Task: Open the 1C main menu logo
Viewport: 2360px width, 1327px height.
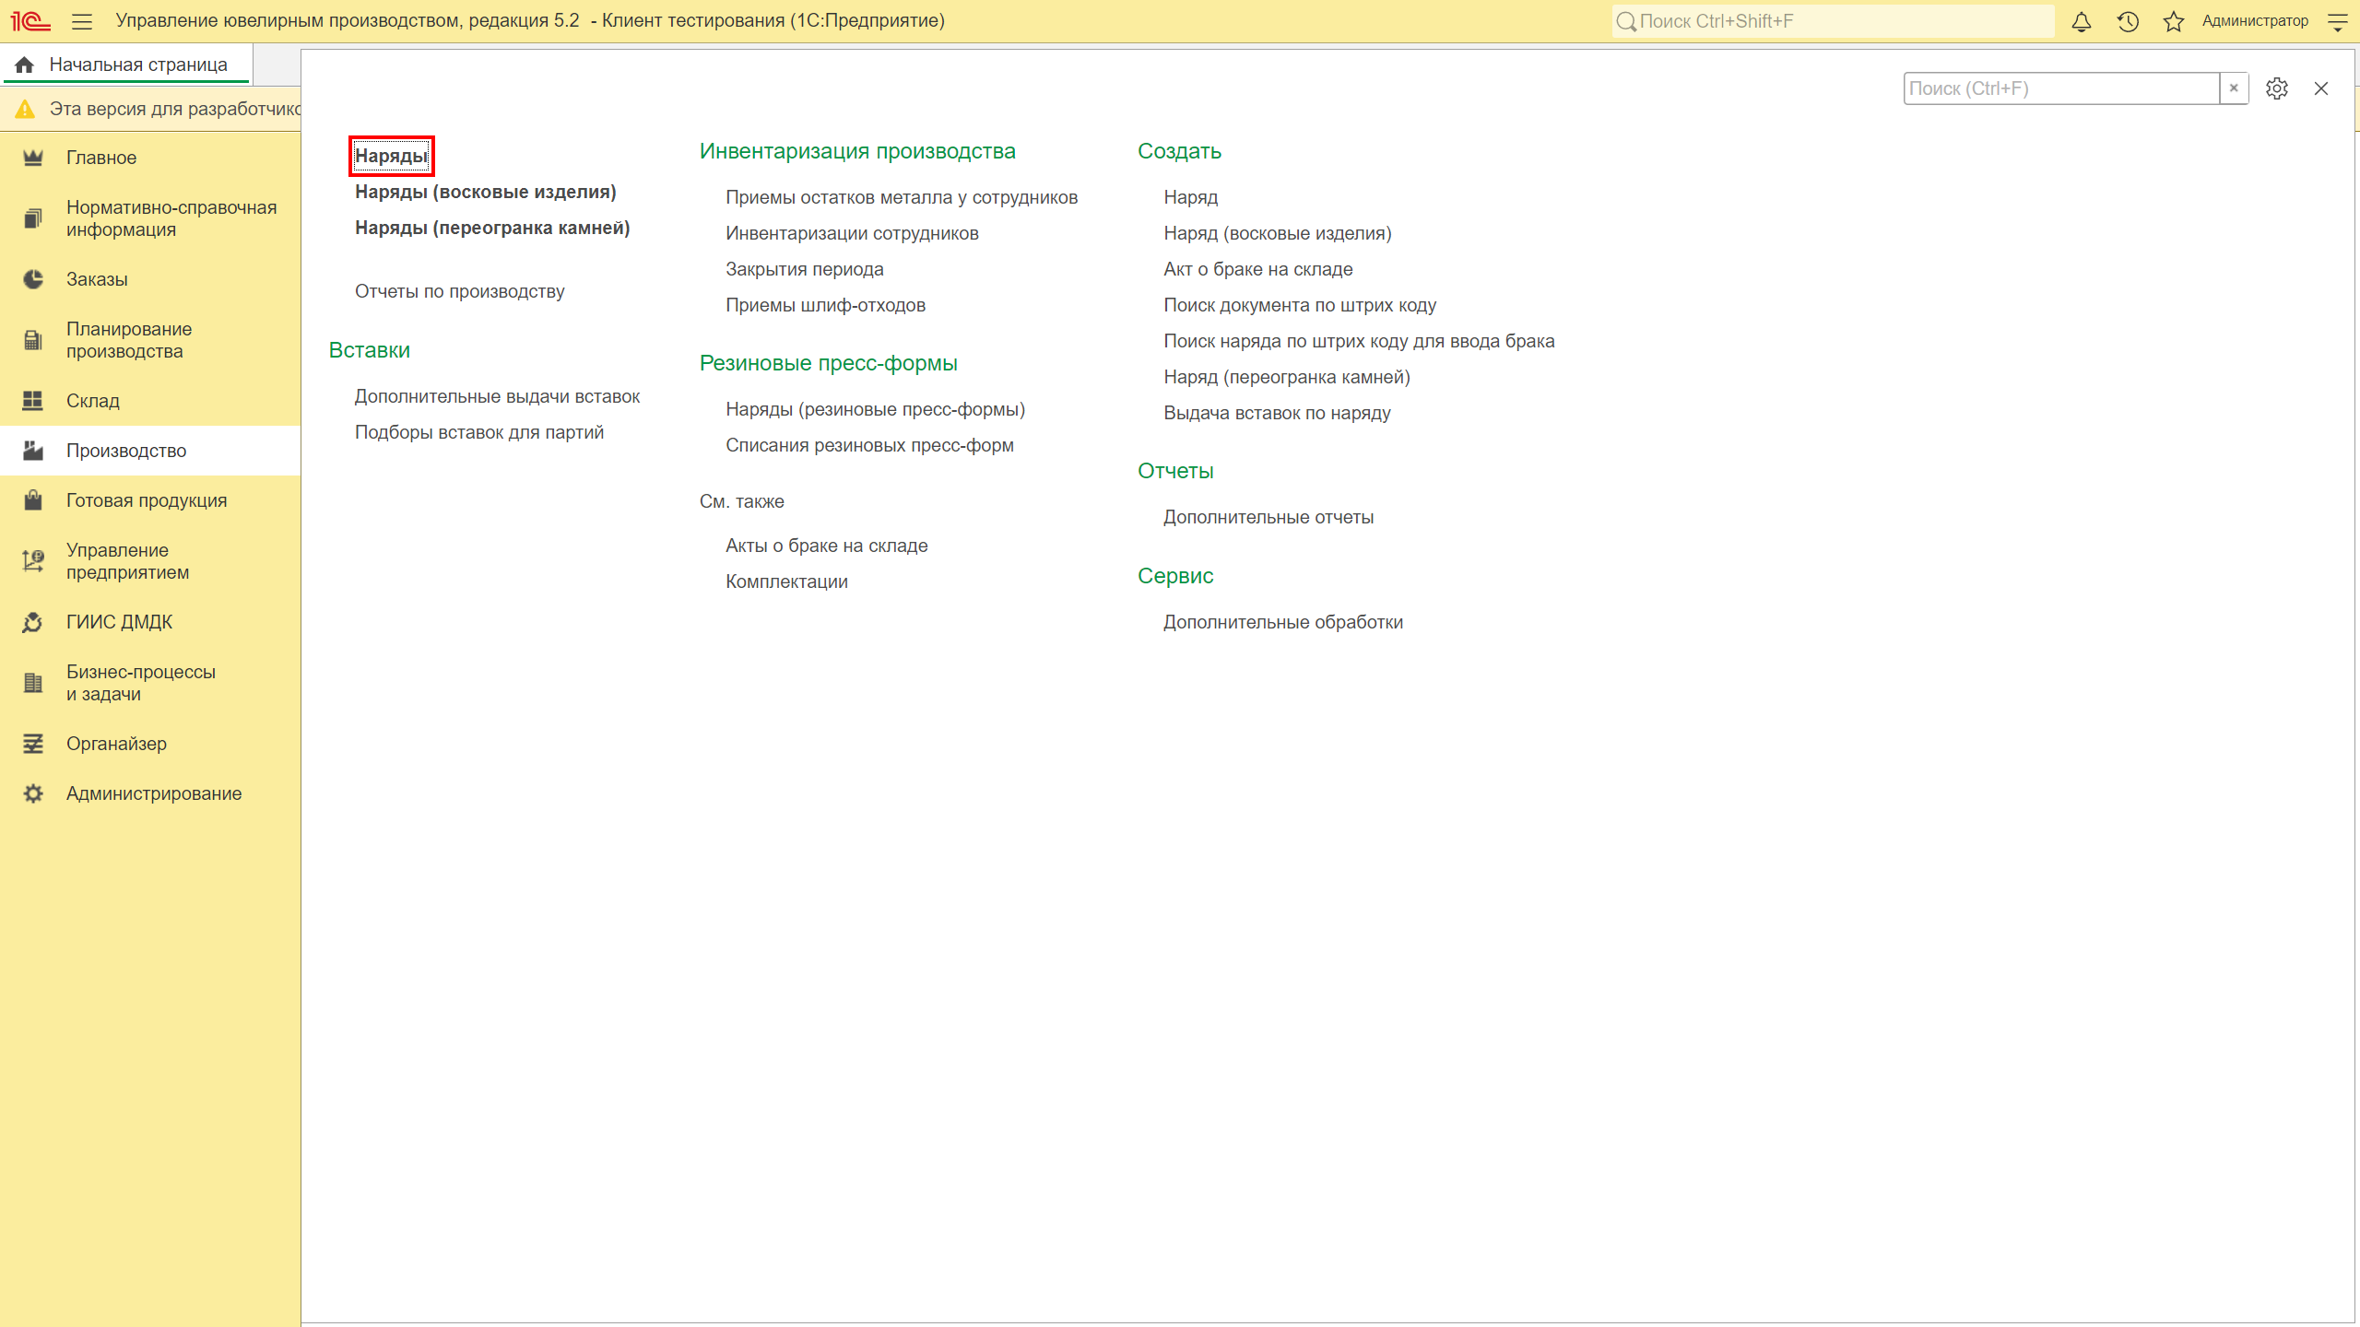Action: pos(30,21)
